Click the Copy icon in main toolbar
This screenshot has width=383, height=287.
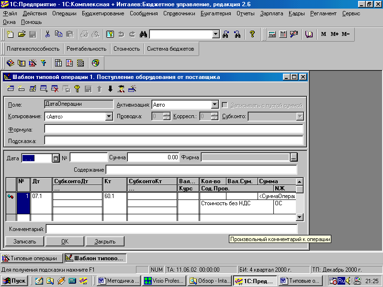[58, 34]
